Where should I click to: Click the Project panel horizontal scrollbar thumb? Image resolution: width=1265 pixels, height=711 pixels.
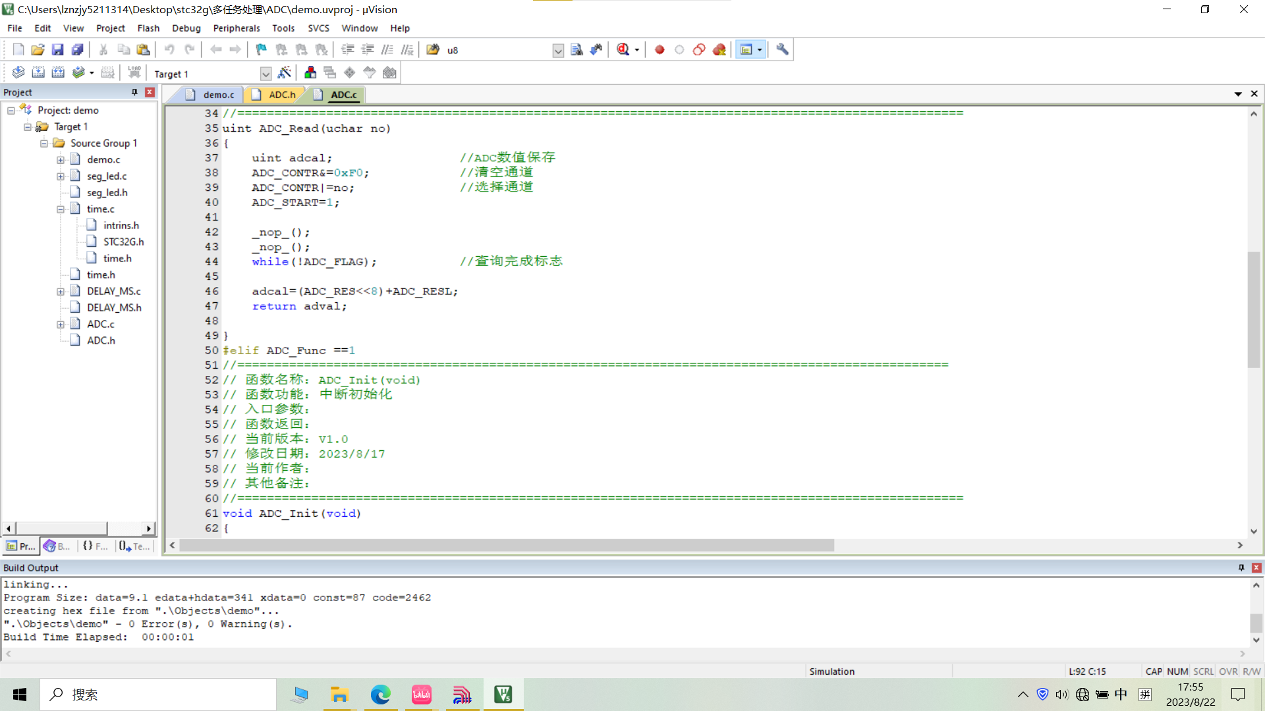tap(62, 529)
